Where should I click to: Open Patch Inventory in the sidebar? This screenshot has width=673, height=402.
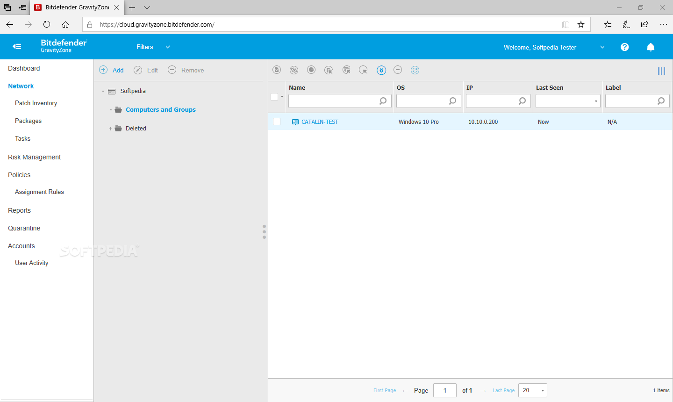point(36,103)
